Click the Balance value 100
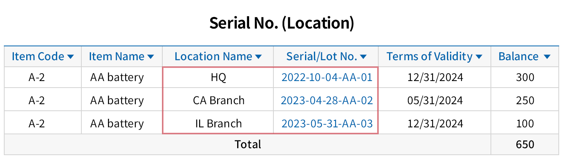This screenshot has height=159, width=563. [524, 124]
